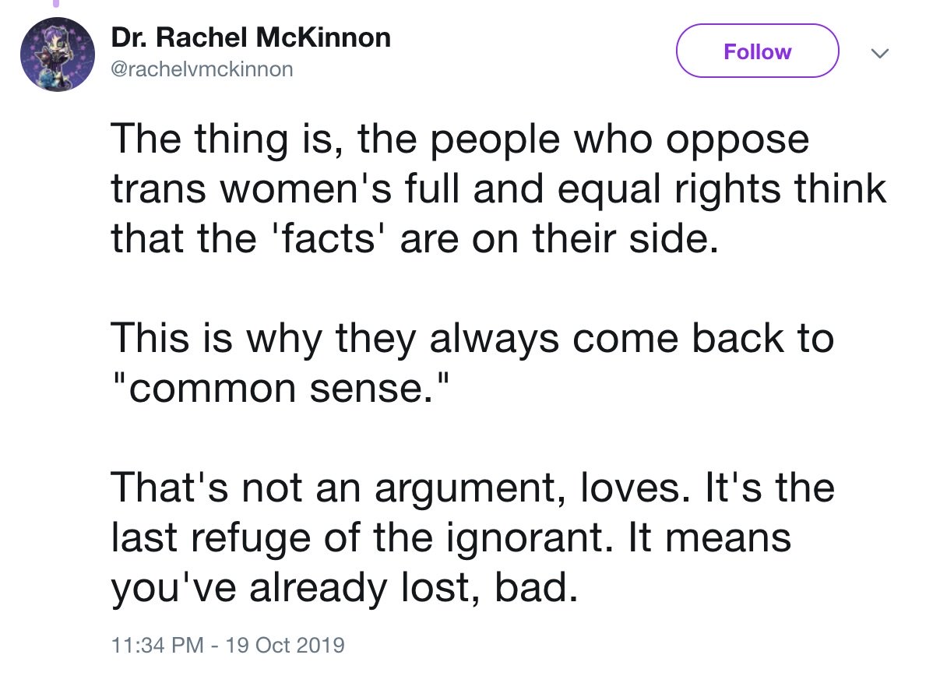Open the Dr. Rachel McKinnon display name
This screenshot has width=947, height=676.
[251, 37]
